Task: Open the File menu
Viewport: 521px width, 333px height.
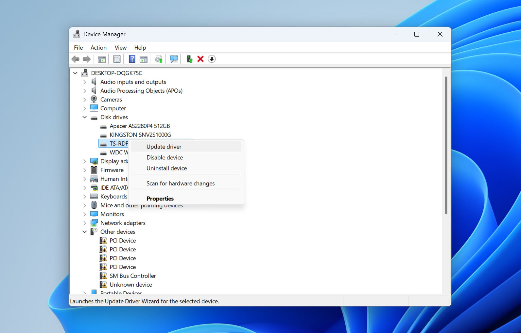Action: [78, 48]
